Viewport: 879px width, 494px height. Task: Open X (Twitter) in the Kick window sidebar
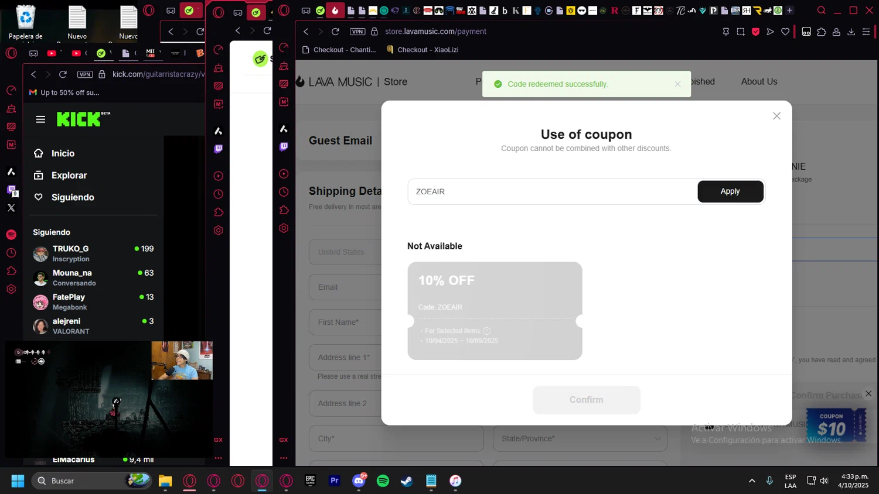11,208
